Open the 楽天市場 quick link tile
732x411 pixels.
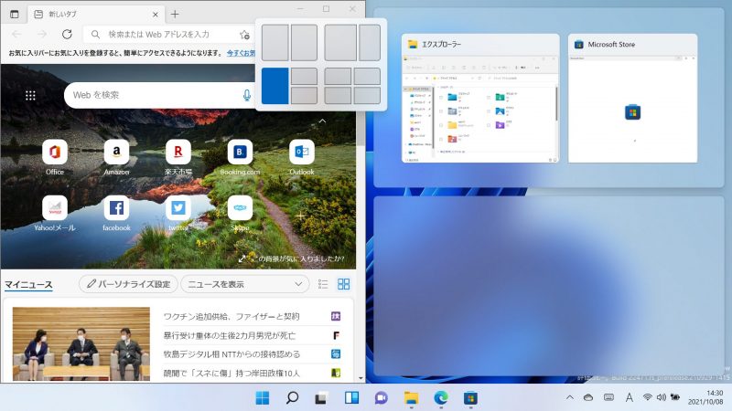(x=178, y=153)
